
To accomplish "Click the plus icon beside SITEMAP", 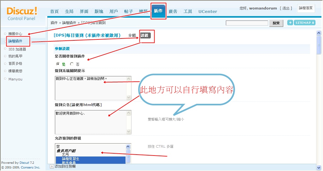I will (290, 23).
